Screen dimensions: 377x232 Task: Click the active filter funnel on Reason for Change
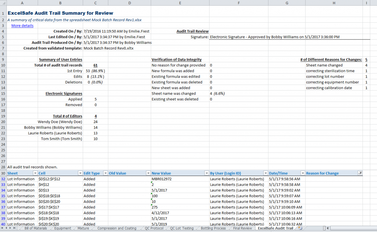tap(360, 173)
